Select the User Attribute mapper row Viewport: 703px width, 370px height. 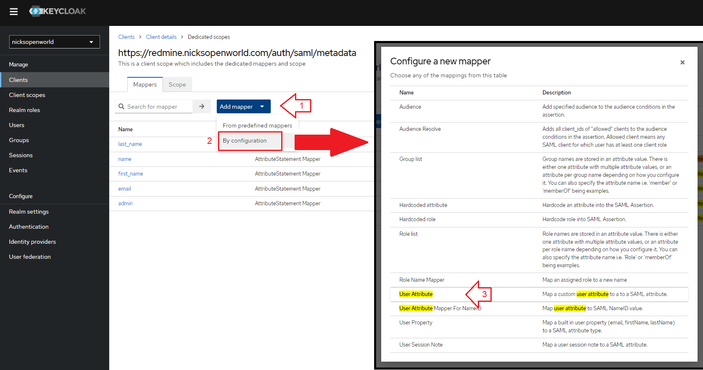539,294
